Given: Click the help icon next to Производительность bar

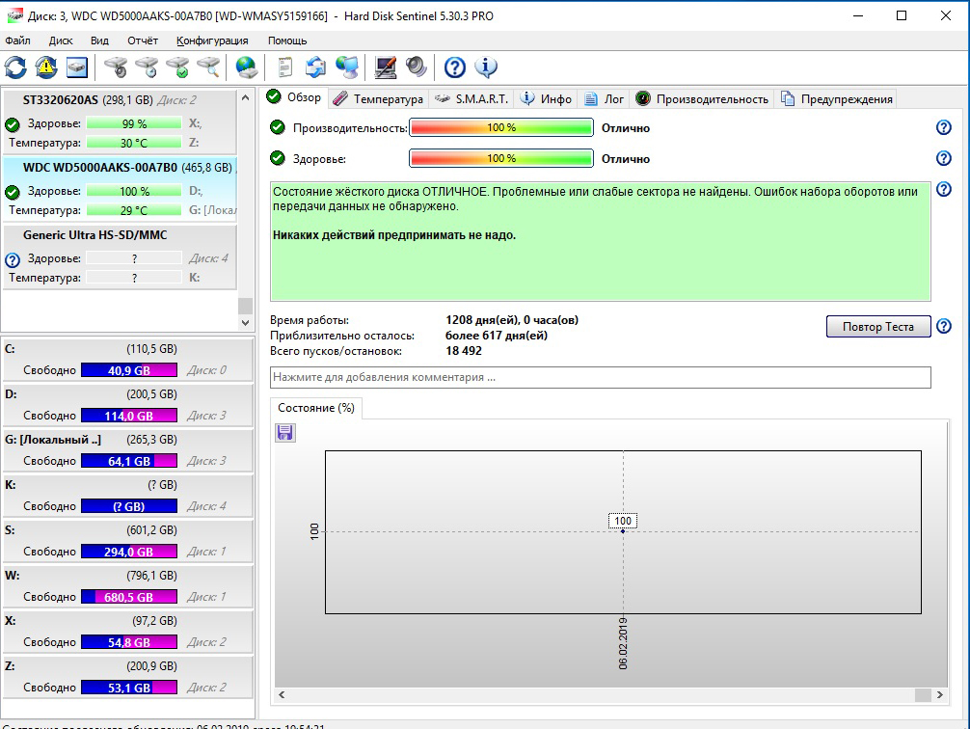Looking at the screenshot, I should pos(944,128).
